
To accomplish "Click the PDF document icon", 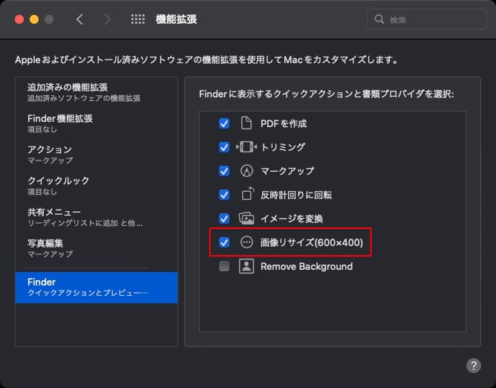I will (247, 123).
